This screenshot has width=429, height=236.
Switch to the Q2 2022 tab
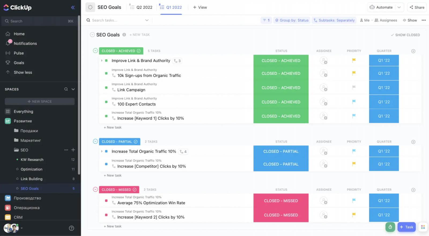coord(141,7)
